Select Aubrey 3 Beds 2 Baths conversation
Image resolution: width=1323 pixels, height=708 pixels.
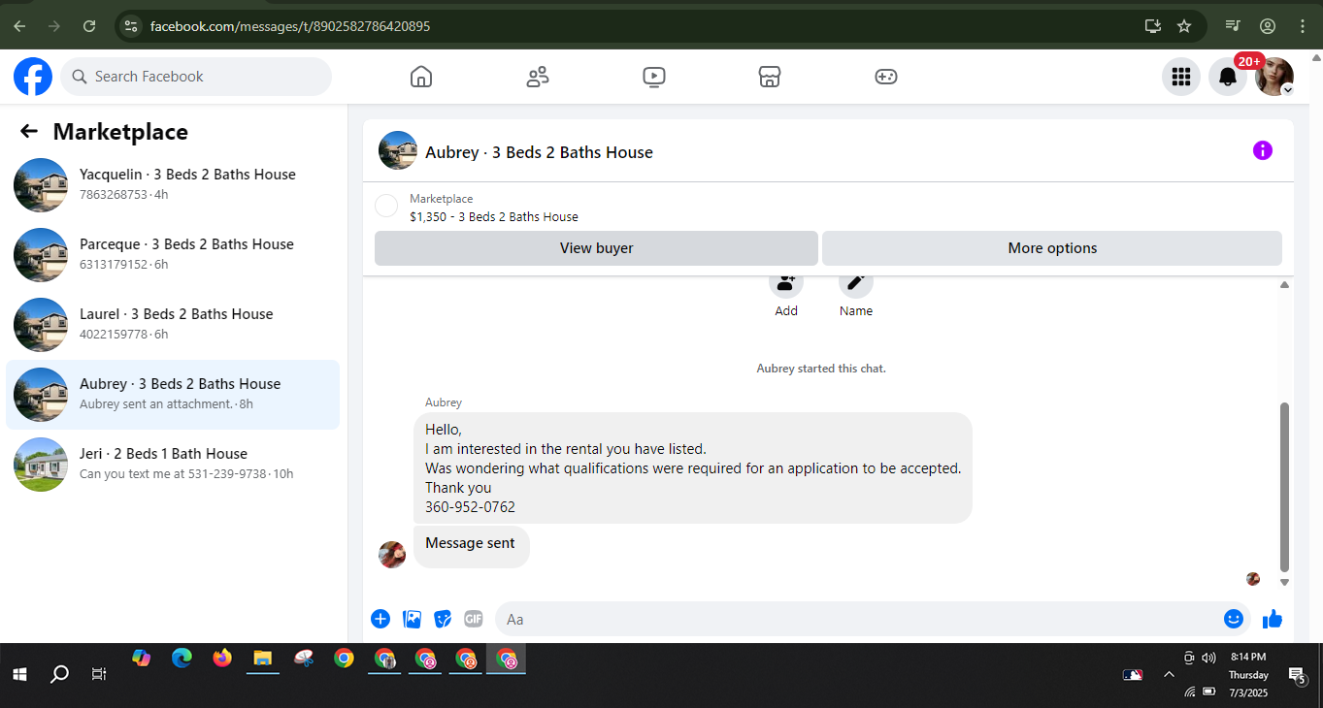(173, 394)
